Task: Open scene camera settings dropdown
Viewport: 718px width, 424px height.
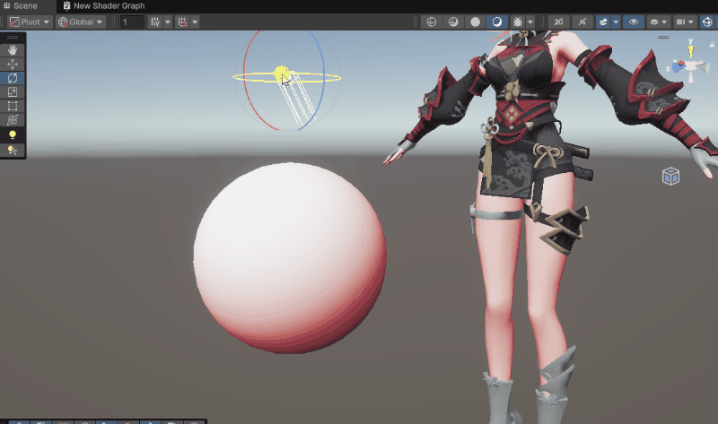Action: click(685, 22)
